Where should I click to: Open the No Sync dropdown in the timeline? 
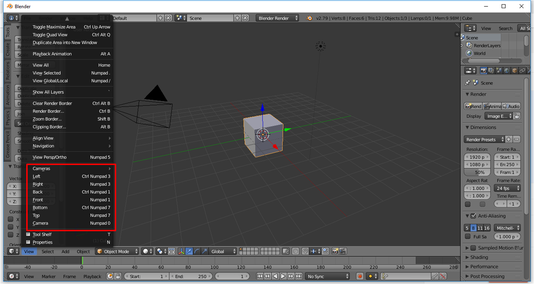(327, 276)
